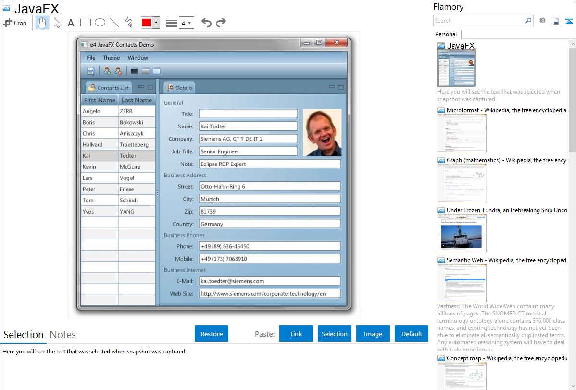Minimize the Details panel
The image size is (576, 390).
pyautogui.click(x=332, y=87)
